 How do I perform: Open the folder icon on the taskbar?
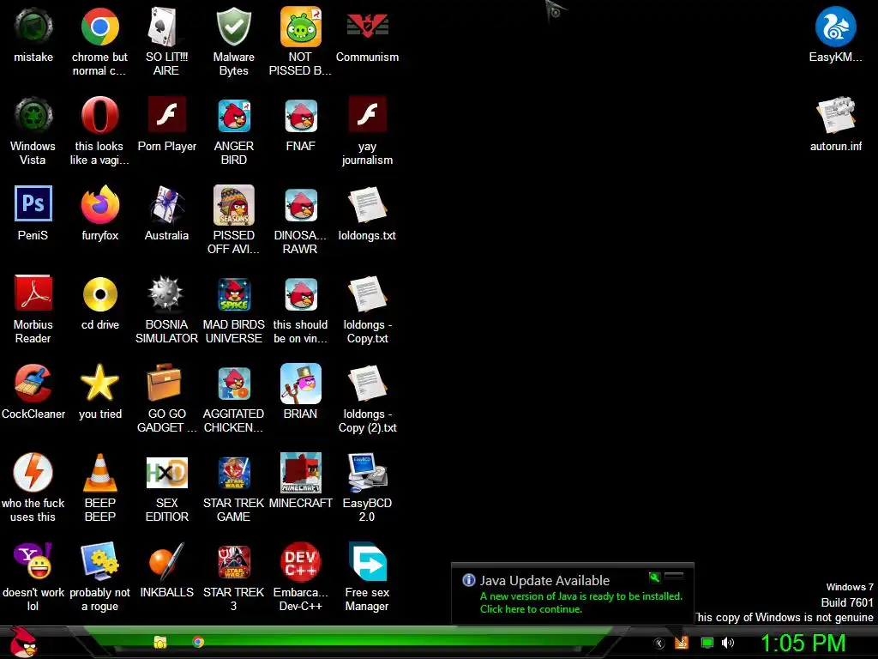tap(160, 642)
